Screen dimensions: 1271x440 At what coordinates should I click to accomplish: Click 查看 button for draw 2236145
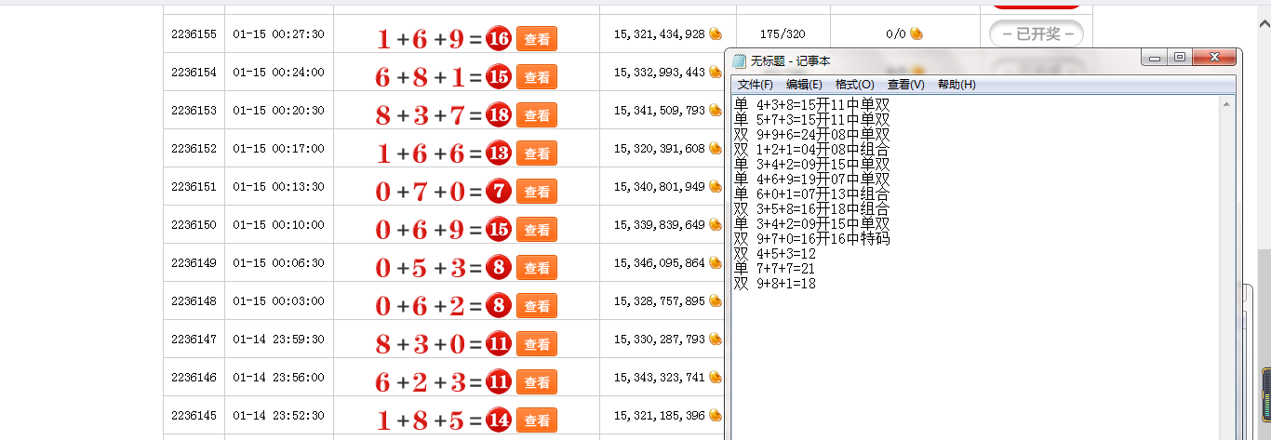tap(537, 420)
